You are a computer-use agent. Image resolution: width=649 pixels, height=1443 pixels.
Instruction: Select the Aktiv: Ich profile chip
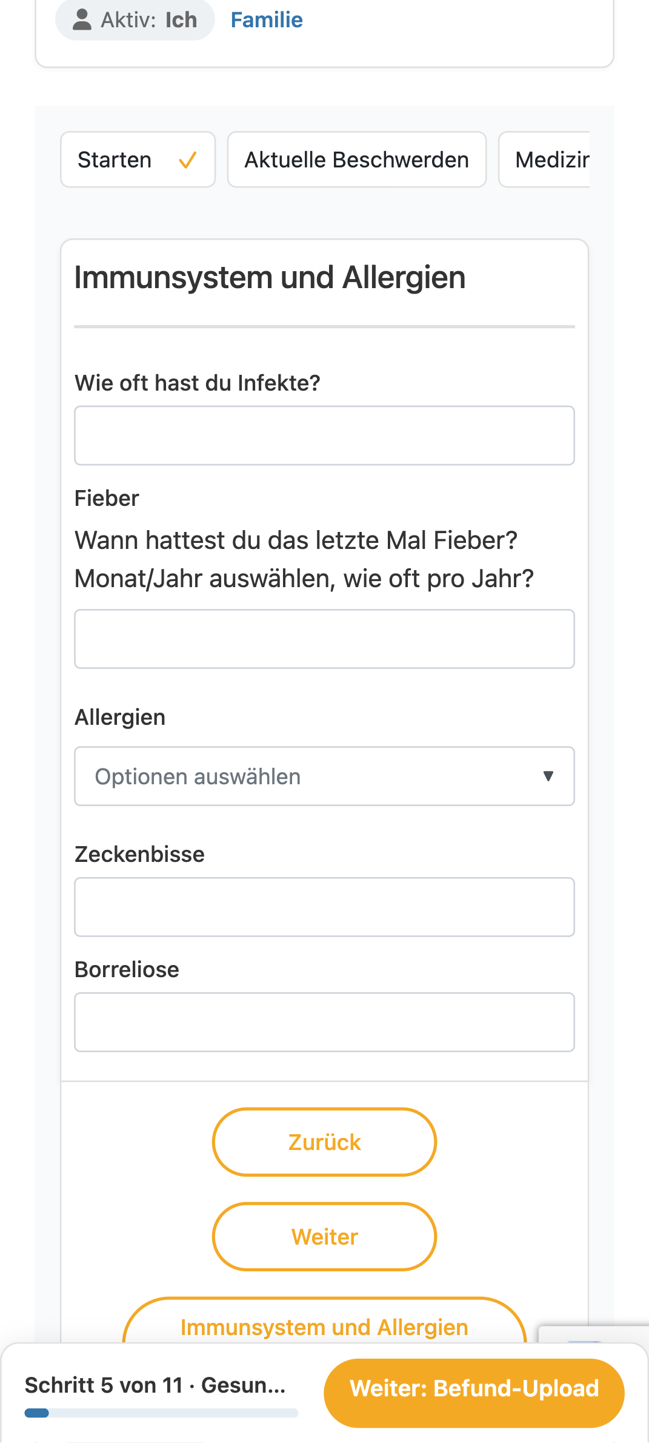click(135, 19)
